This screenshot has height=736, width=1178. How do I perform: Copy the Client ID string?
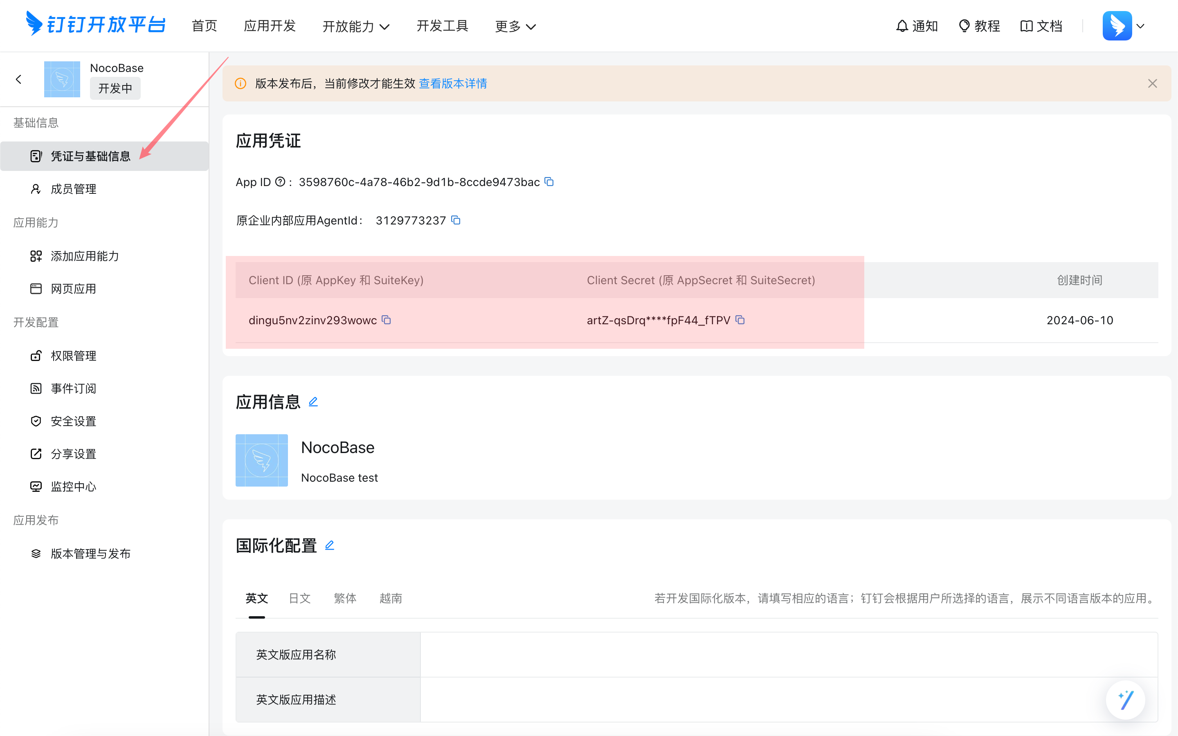pyautogui.click(x=386, y=320)
